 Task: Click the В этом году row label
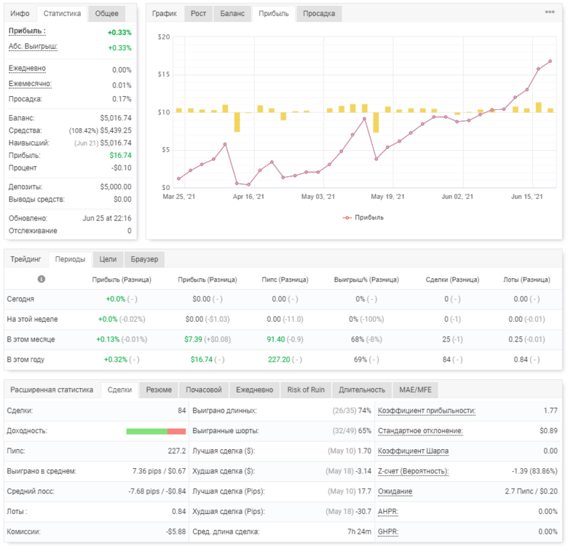tap(25, 360)
